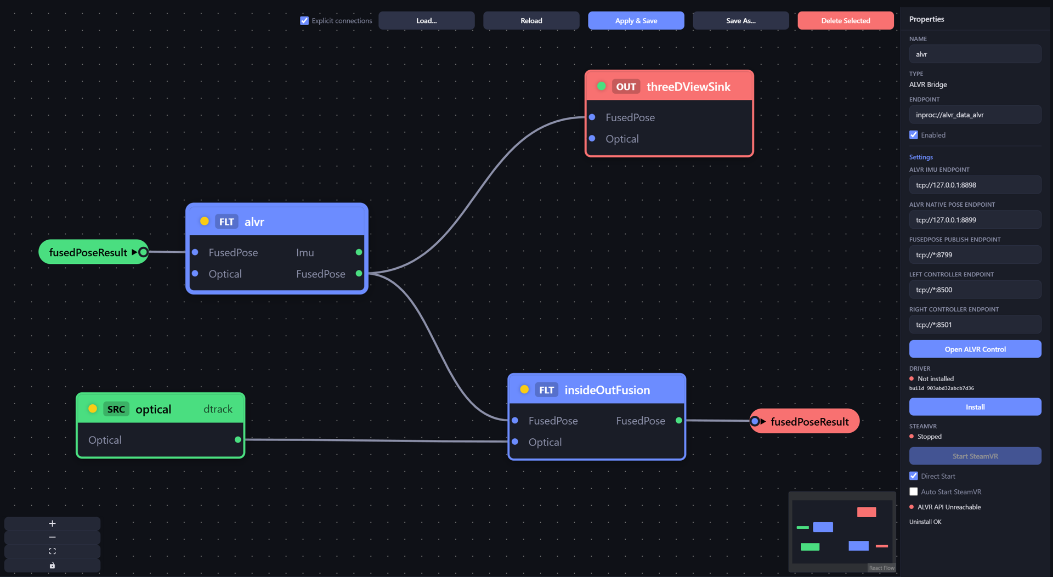1053x577 pixels.
Task: Delete the selected node
Action: (x=845, y=21)
